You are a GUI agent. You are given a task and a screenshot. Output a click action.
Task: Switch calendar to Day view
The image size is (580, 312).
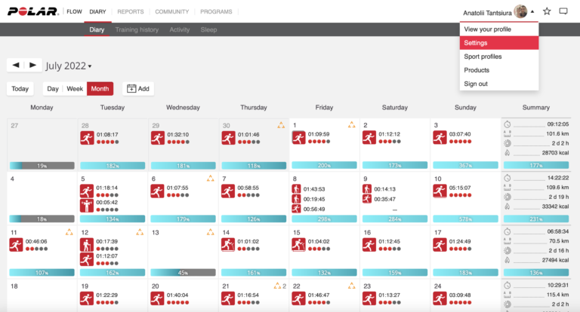(x=53, y=88)
